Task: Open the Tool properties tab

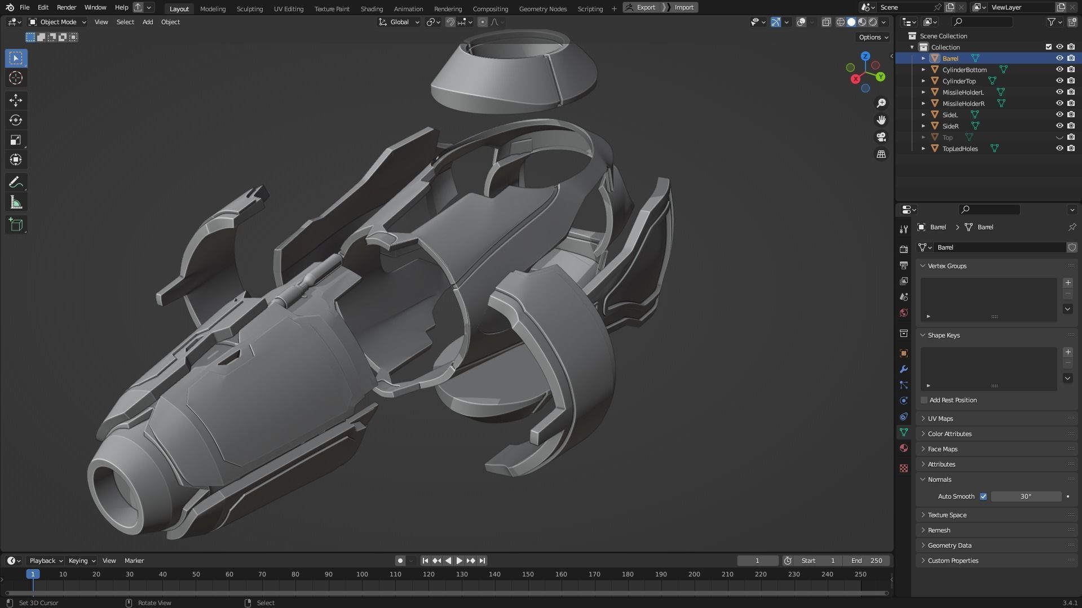Action: click(903, 229)
